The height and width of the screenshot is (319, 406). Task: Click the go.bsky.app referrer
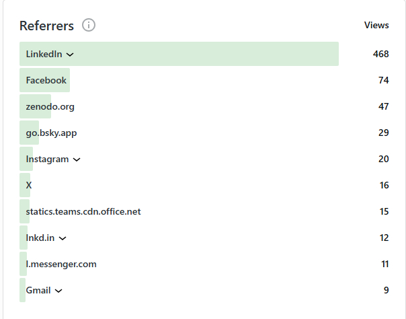pyautogui.click(x=51, y=133)
